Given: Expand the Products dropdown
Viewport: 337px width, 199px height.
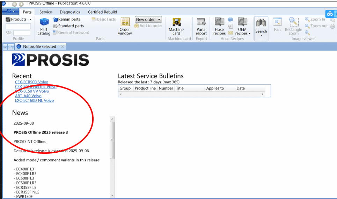Looking at the screenshot, I should point(30,20).
